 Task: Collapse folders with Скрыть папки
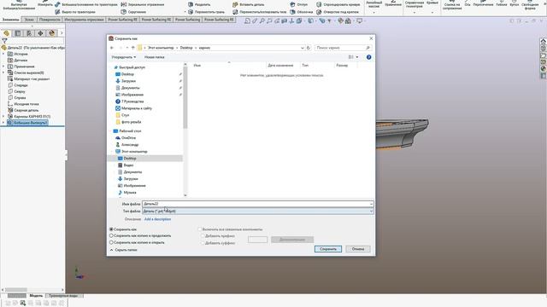[x=123, y=250]
